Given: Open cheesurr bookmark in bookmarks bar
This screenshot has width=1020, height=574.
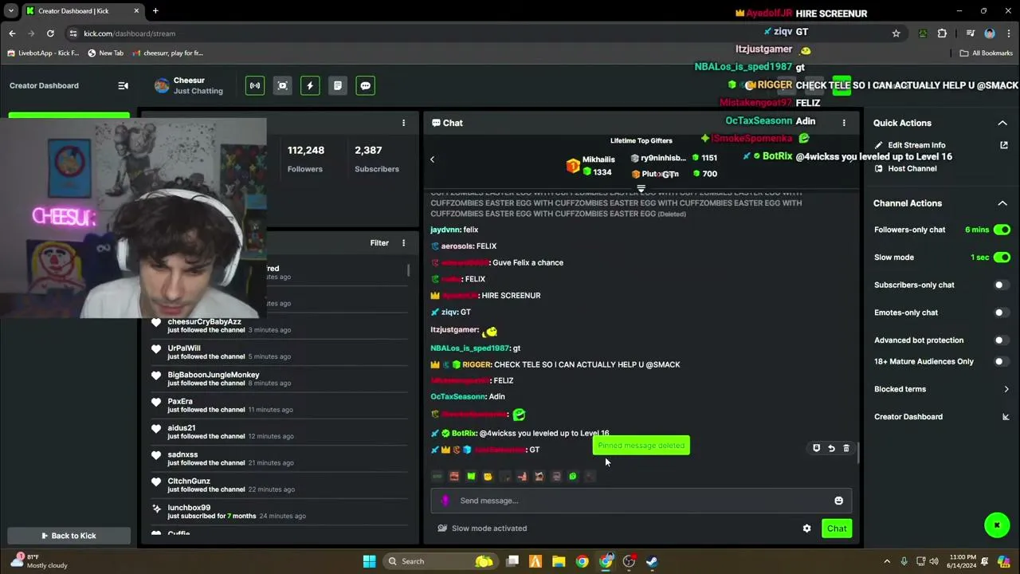Looking at the screenshot, I should point(167,53).
